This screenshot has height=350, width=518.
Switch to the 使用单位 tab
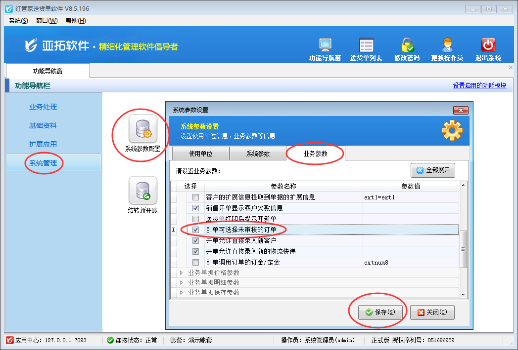(200, 154)
